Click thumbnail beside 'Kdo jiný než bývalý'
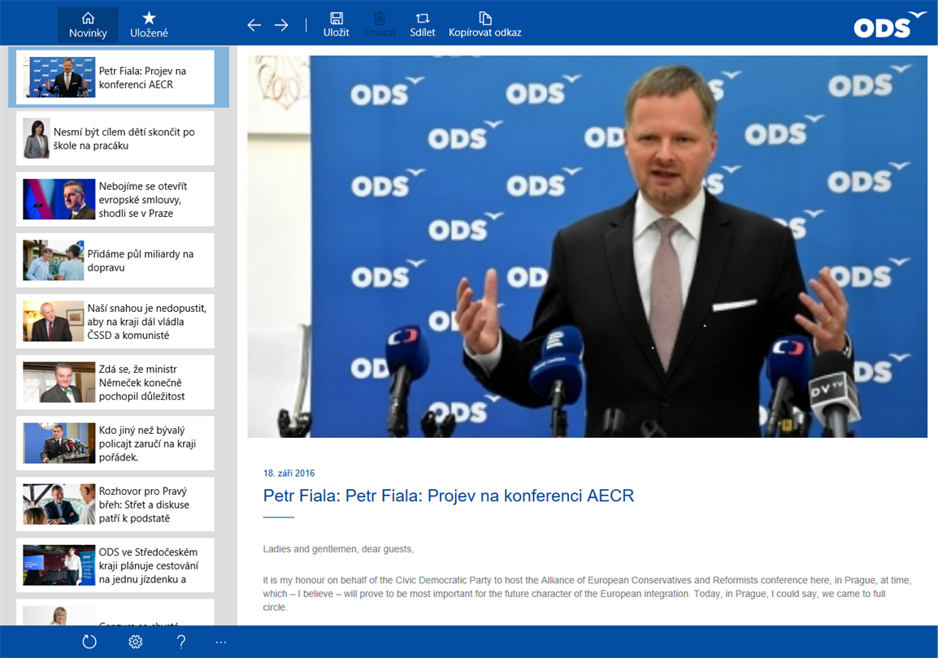 (x=59, y=443)
